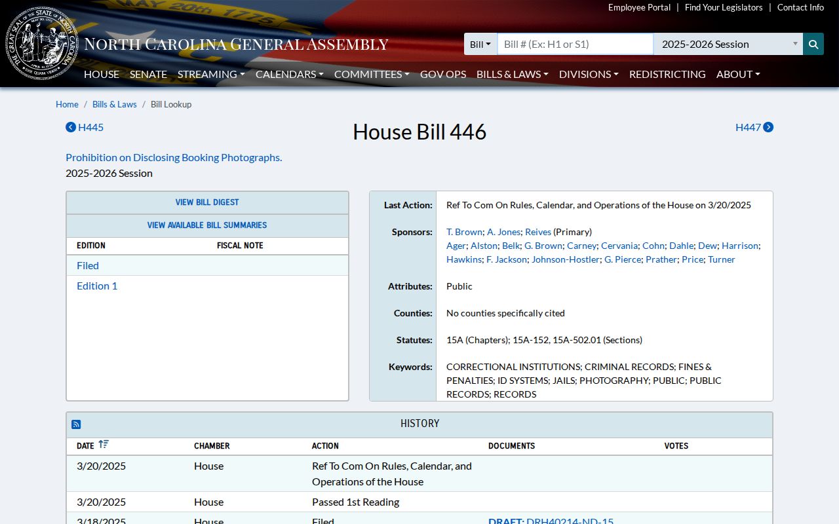Expand the About menu
Screen dimensions: 839x524
tap(738, 74)
